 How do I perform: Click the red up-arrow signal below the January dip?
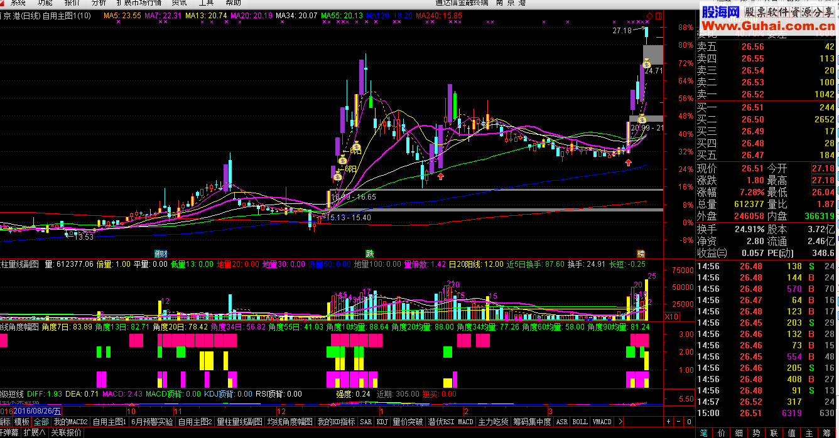(441, 176)
